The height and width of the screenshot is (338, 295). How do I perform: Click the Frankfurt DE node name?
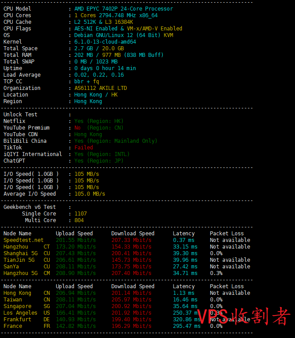pyautogui.click(x=18, y=319)
